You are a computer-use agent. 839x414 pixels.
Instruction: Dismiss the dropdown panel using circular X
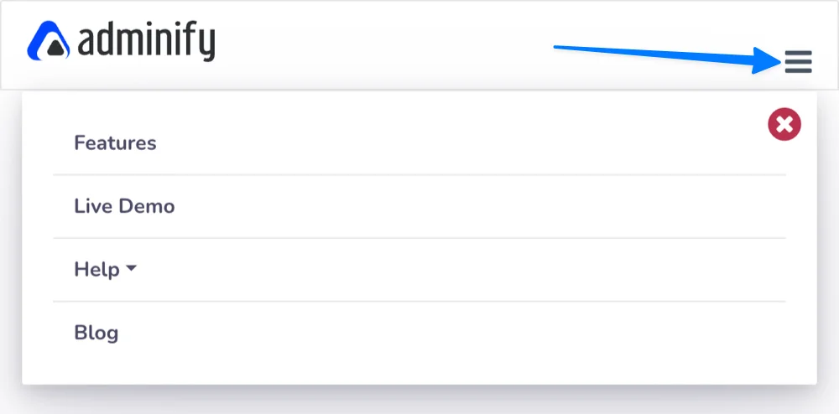tap(784, 125)
